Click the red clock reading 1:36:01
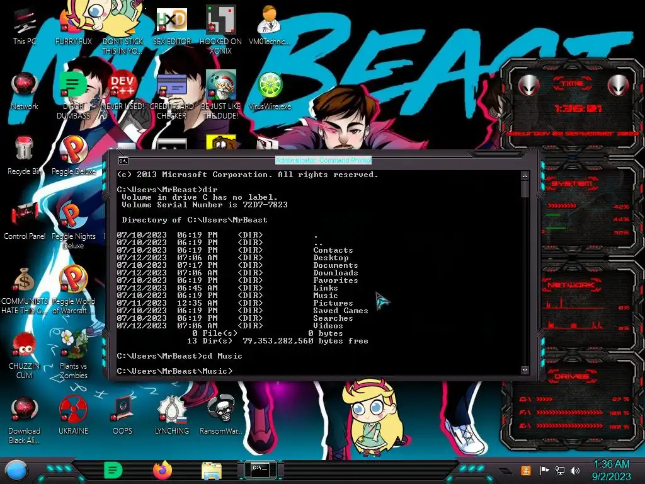 click(x=578, y=108)
